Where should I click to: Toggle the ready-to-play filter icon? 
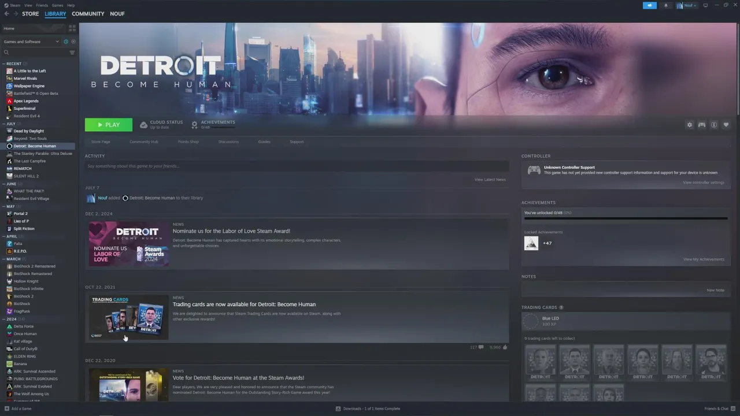[73, 42]
